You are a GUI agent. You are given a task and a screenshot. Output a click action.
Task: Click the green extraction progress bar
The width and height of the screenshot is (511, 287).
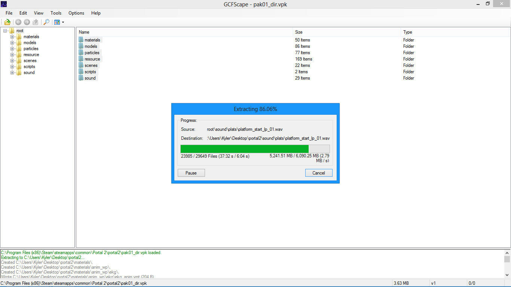245,149
